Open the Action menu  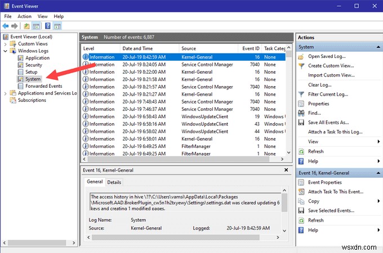coord(24,16)
